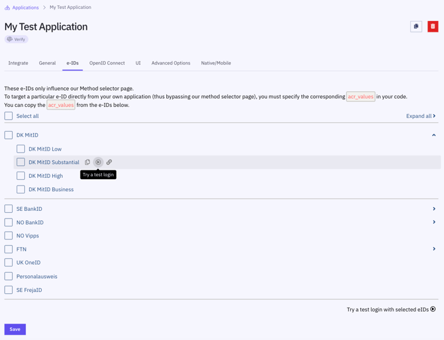Screen dimensions: 444x340
Task: Collapse the DK MitID section
Action: [x=434, y=135]
